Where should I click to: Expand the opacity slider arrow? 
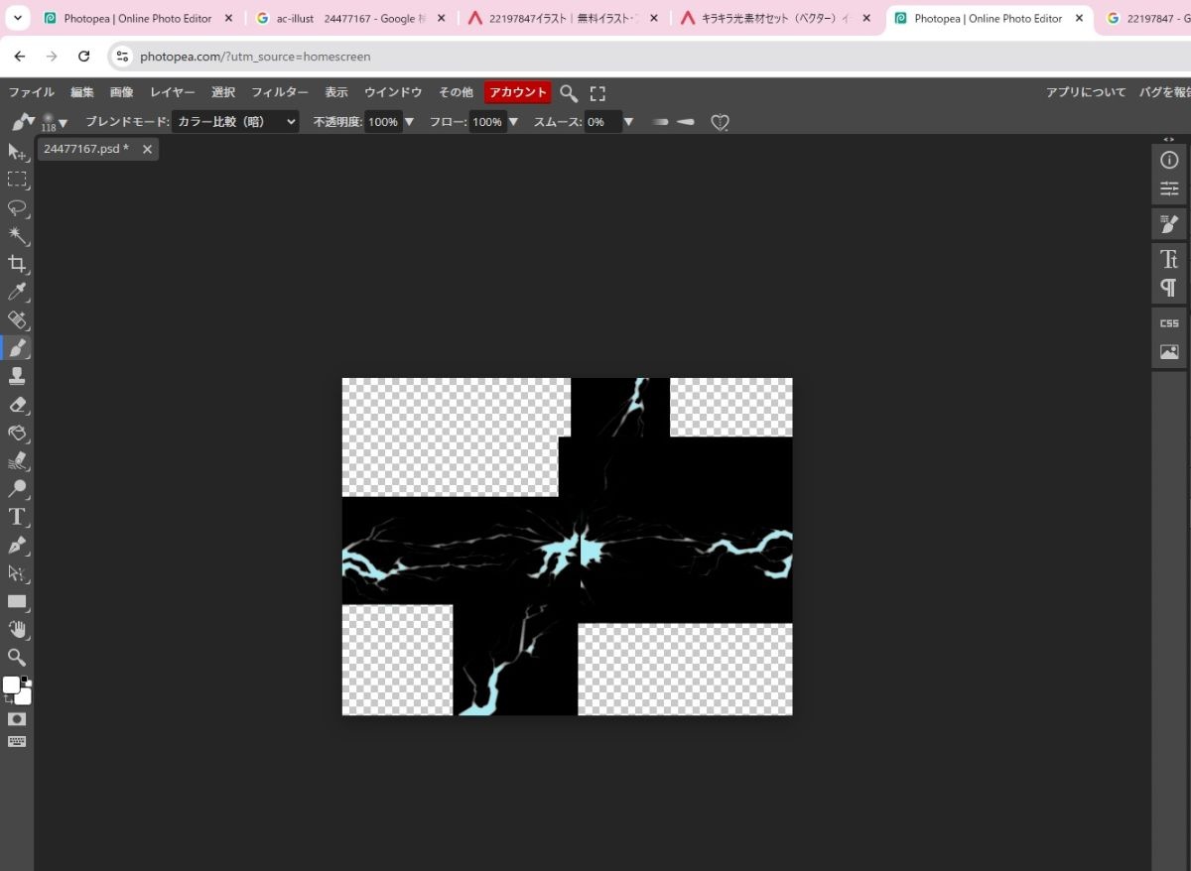[409, 122]
